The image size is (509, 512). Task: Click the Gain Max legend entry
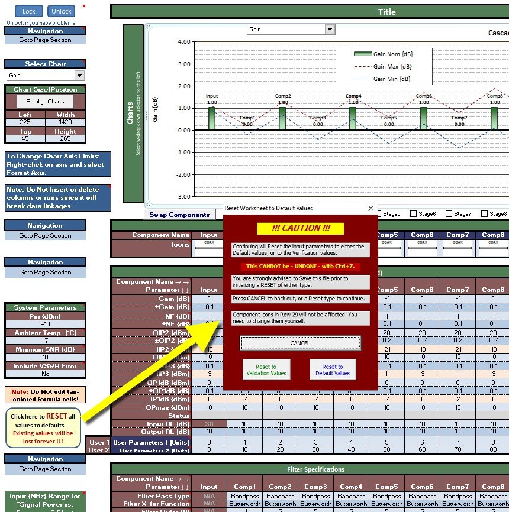(x=392, y=66)
